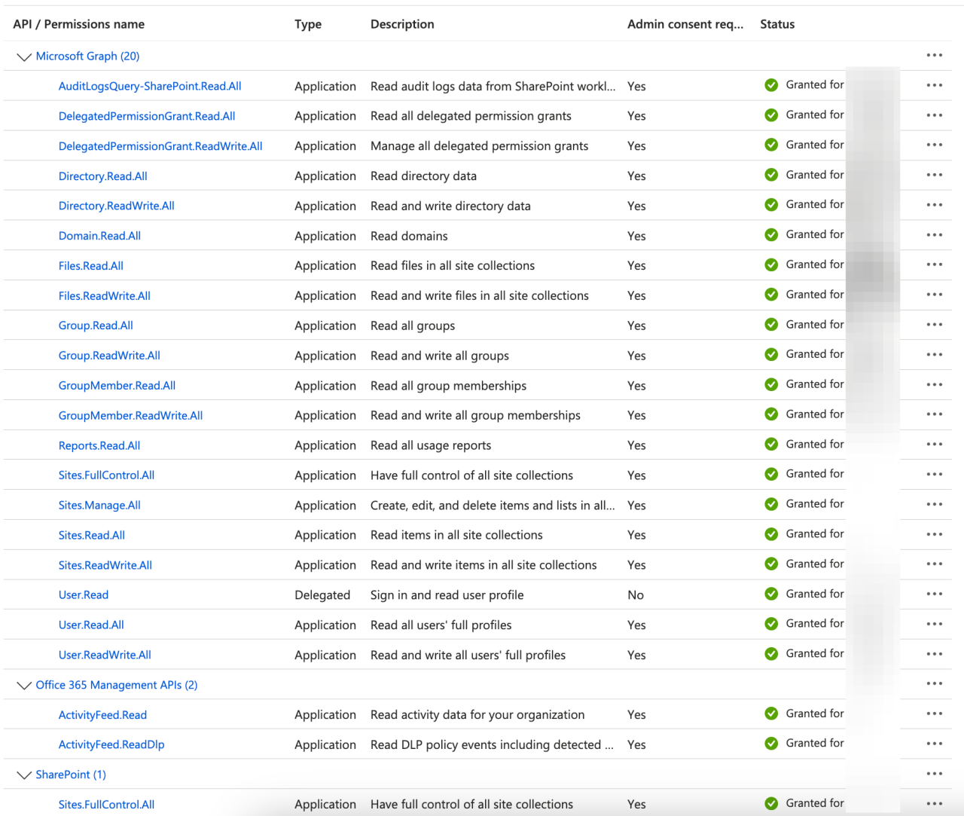964x816 pixels.
Task: Click the green status icon for Files.ReadWrite.All
Action: click(x=771, y=294)
